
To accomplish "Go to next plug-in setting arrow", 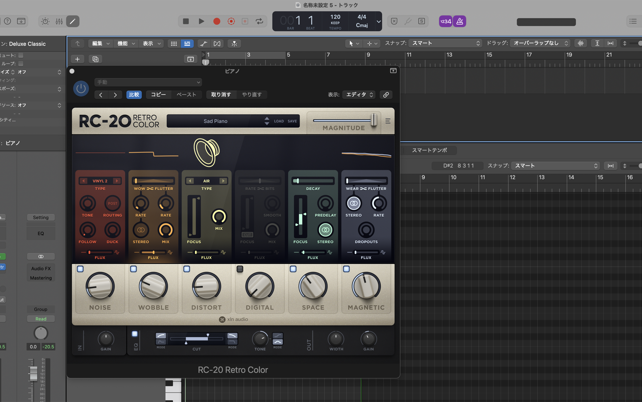I will [x=115, y=95].
